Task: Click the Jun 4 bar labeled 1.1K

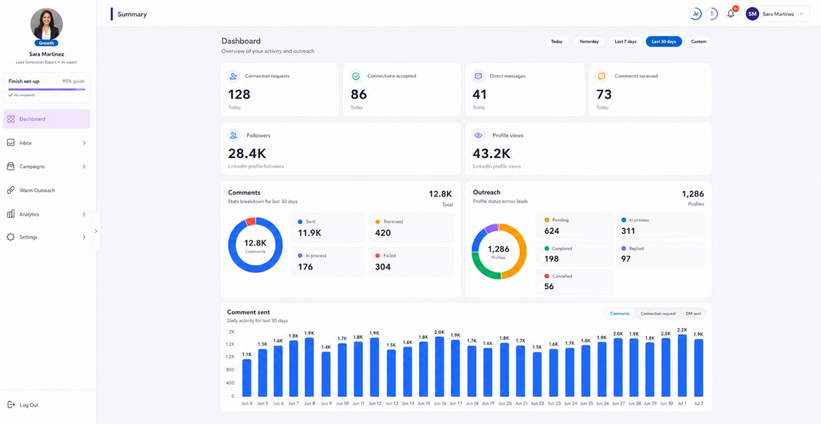Action: [247, 378]
